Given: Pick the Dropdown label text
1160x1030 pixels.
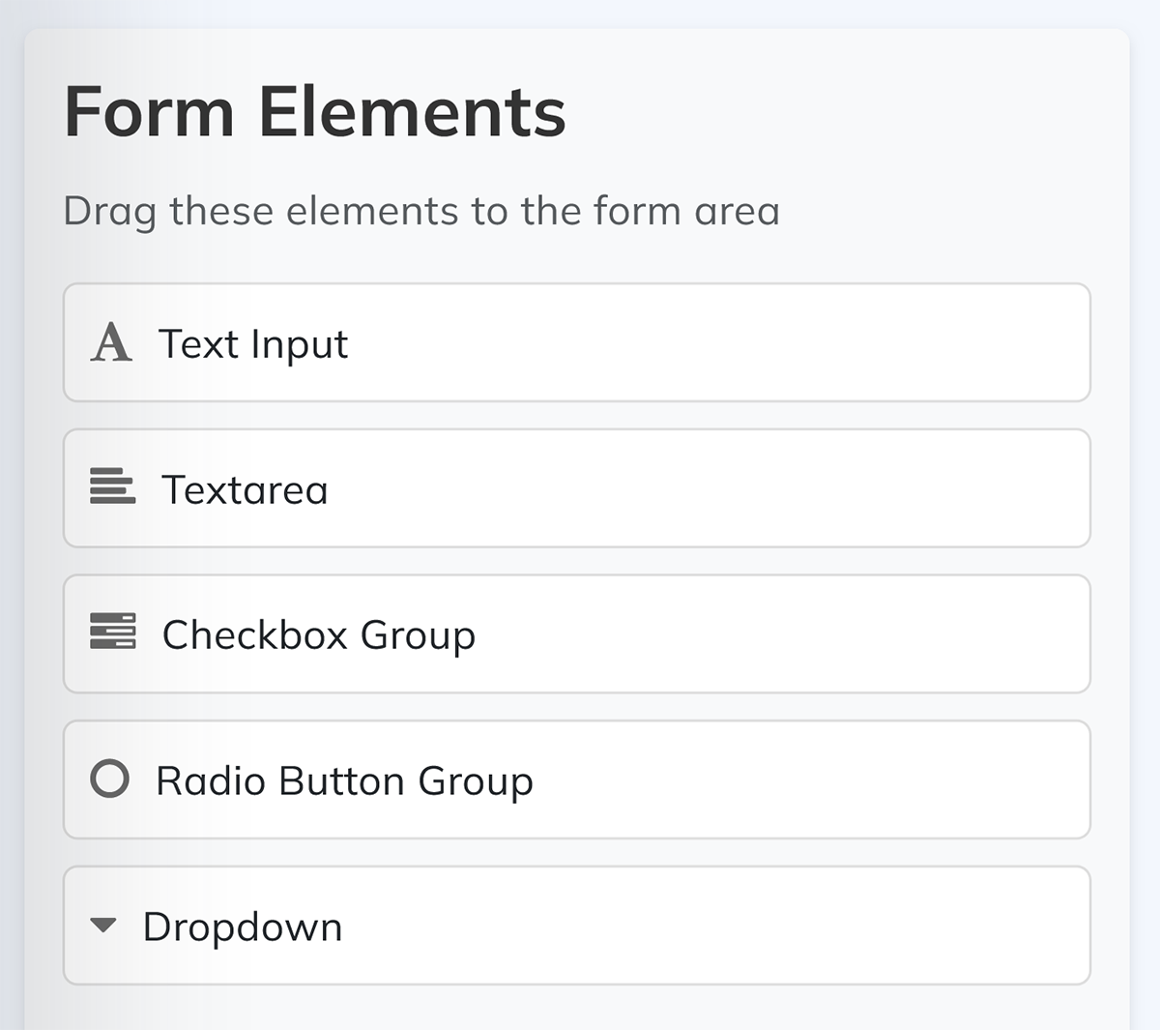Looking at the screenshot, I should pos(243,927).
